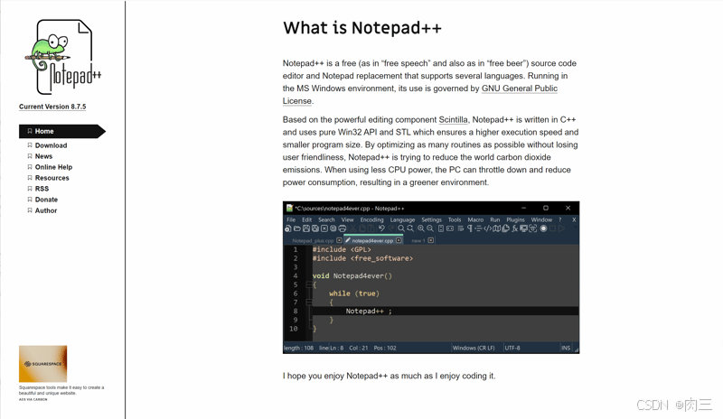Click the Save toolbar icon
Viewport: 723px width, 419px height.
[306, 228]
